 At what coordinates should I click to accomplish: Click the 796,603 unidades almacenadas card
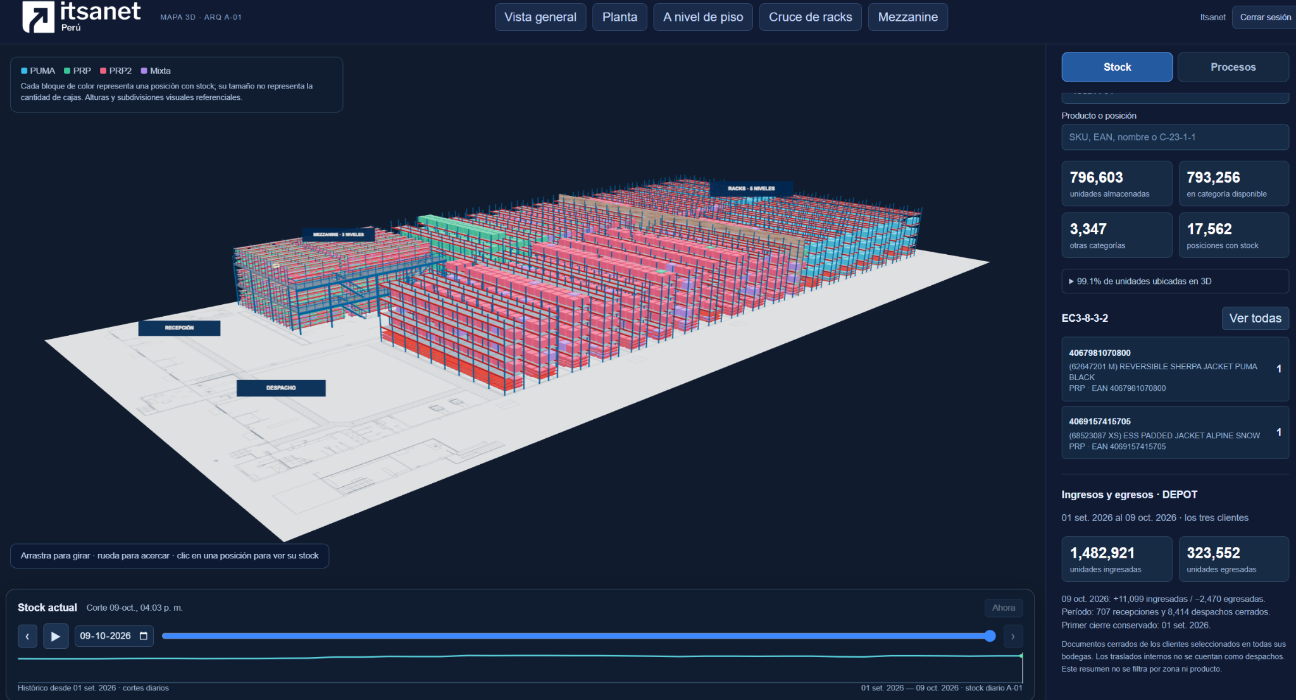point(1117,183)
